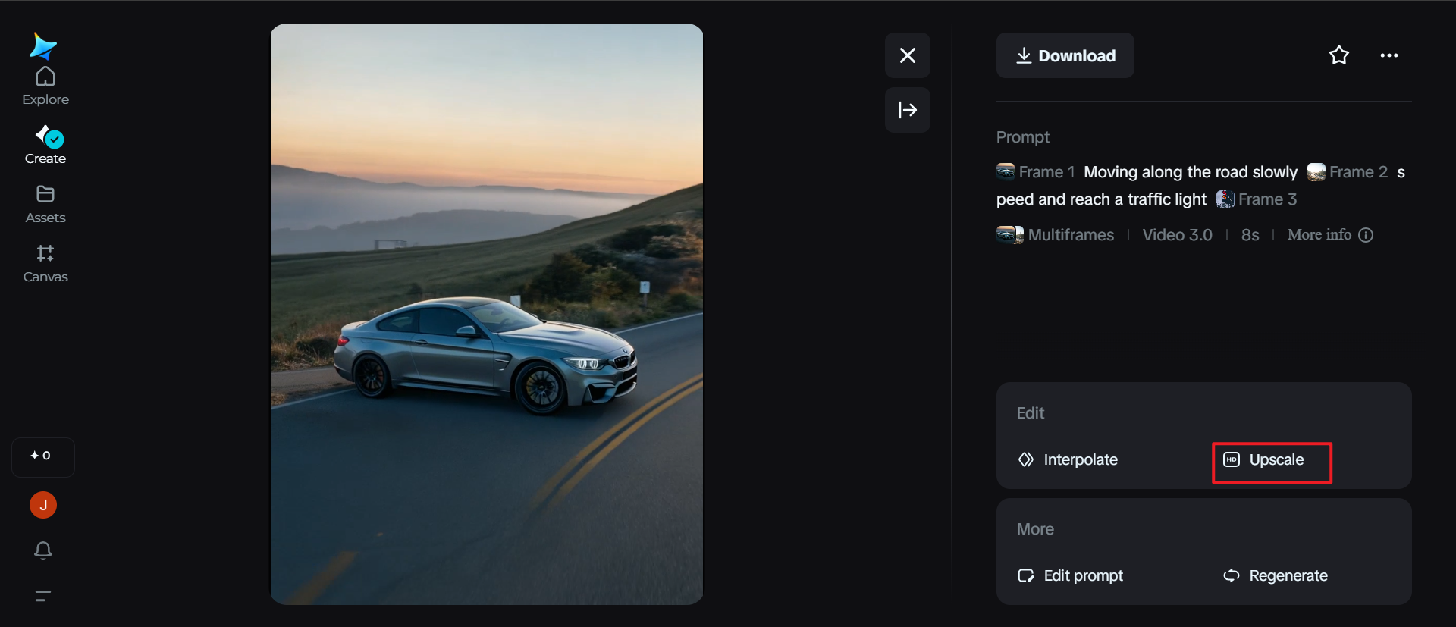Screen dimensions: 1456x627
Task: Close the video preview with the X
Action: [x=908, y=55]
